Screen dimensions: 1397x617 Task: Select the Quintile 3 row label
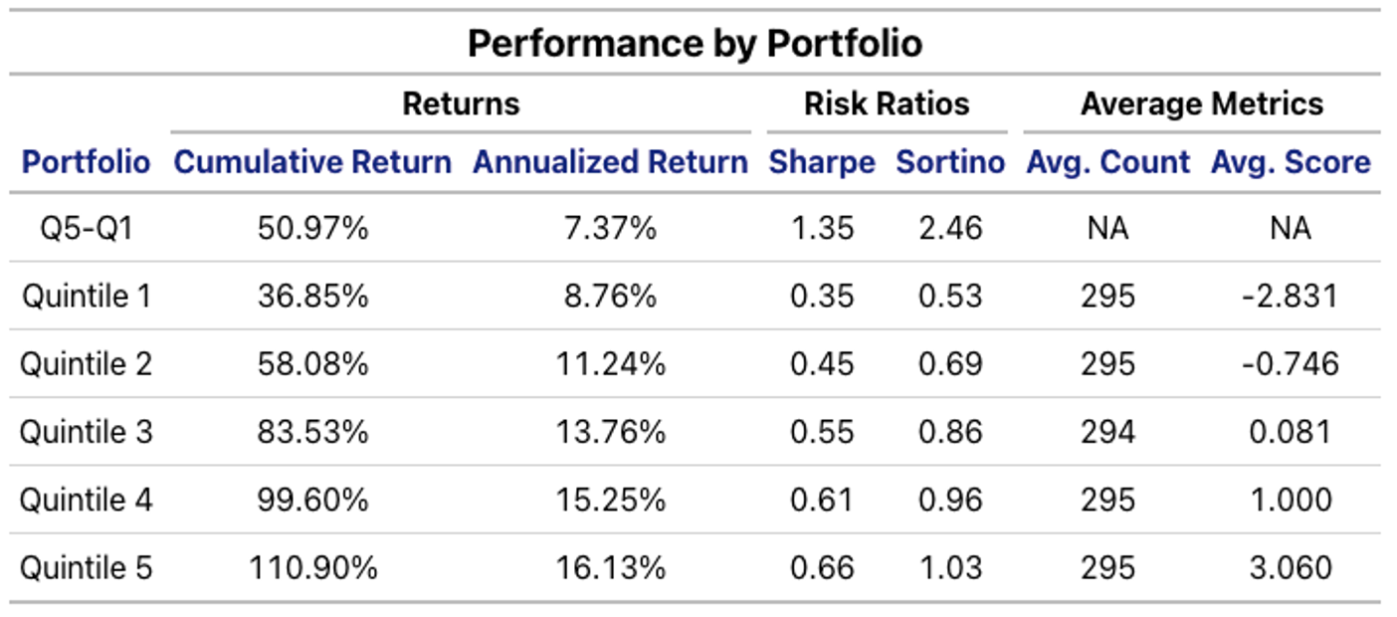(87, 432)
